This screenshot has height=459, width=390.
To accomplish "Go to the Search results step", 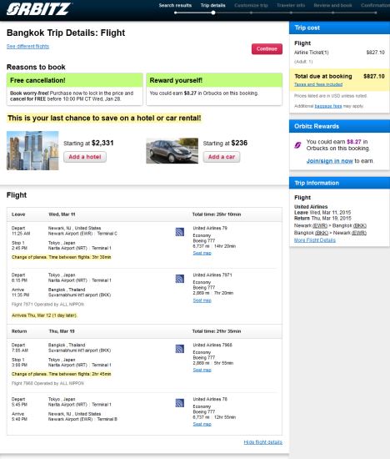I will [x=175, y=5].
